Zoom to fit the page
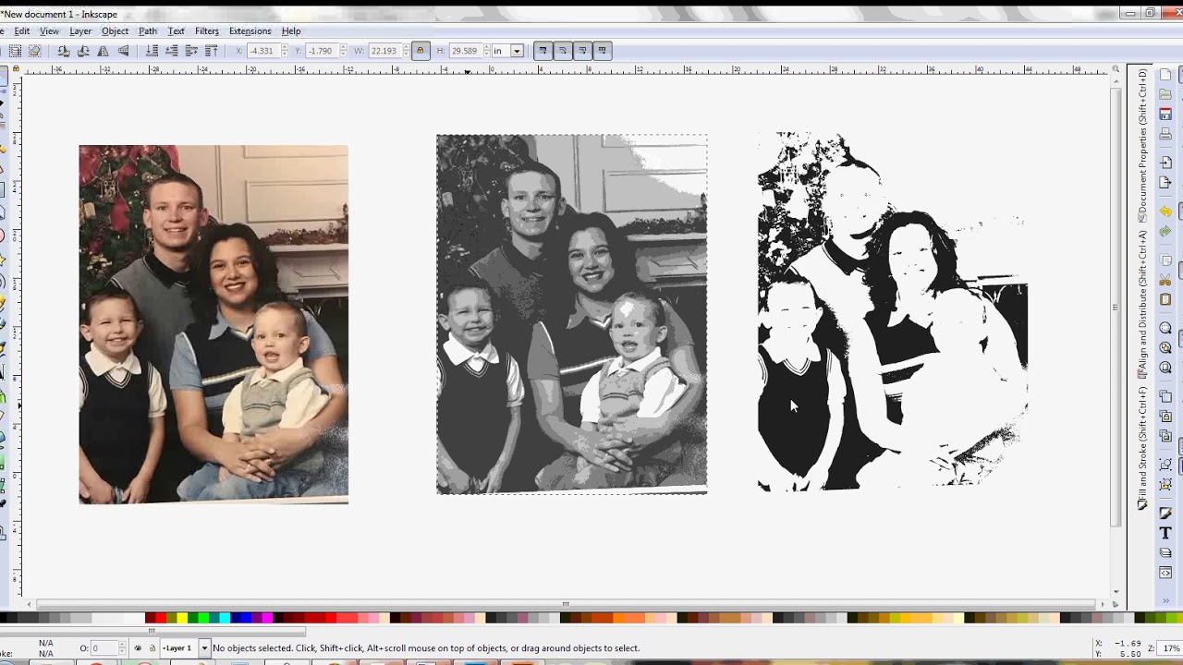1183x665 pixels. [1165, 368]
